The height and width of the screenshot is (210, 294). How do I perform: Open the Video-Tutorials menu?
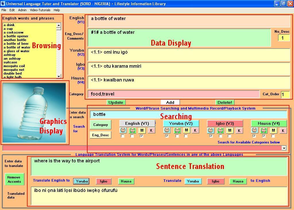point(40,10)
